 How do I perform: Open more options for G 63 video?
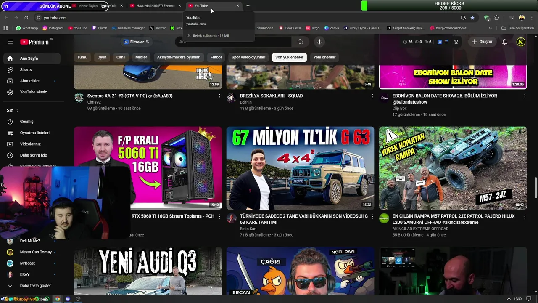(372, 216)
